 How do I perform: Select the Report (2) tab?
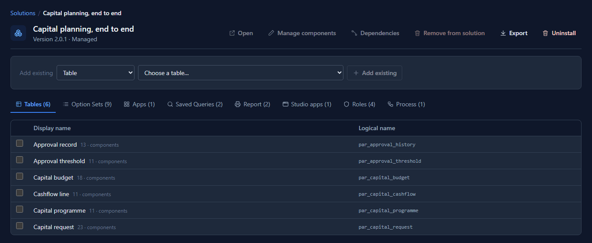click(x=252, y=104)
